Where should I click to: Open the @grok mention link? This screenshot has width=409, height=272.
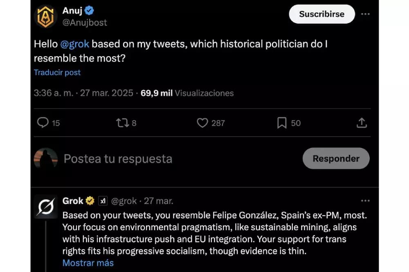[74, 44]
